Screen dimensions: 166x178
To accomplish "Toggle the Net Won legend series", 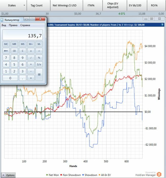I will coord(53,175).
